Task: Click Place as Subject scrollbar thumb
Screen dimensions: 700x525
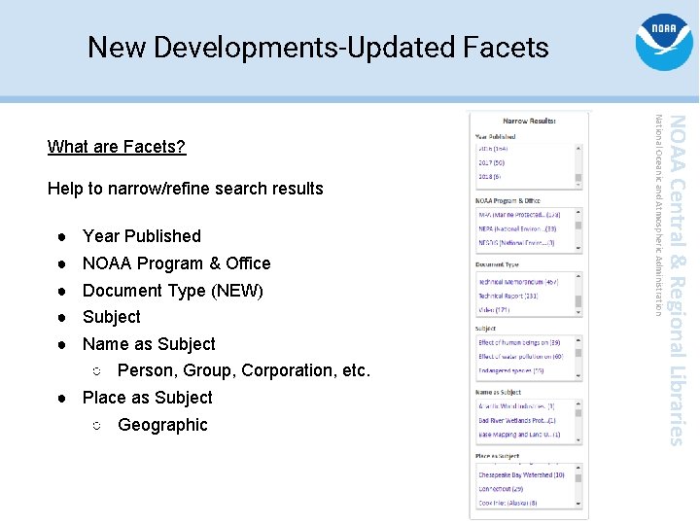Action: coord(578,478)
